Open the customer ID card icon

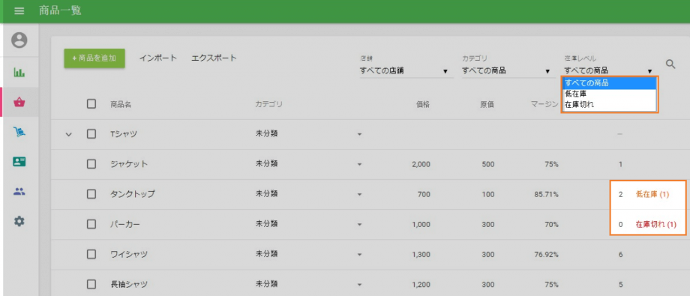(19, 161)
